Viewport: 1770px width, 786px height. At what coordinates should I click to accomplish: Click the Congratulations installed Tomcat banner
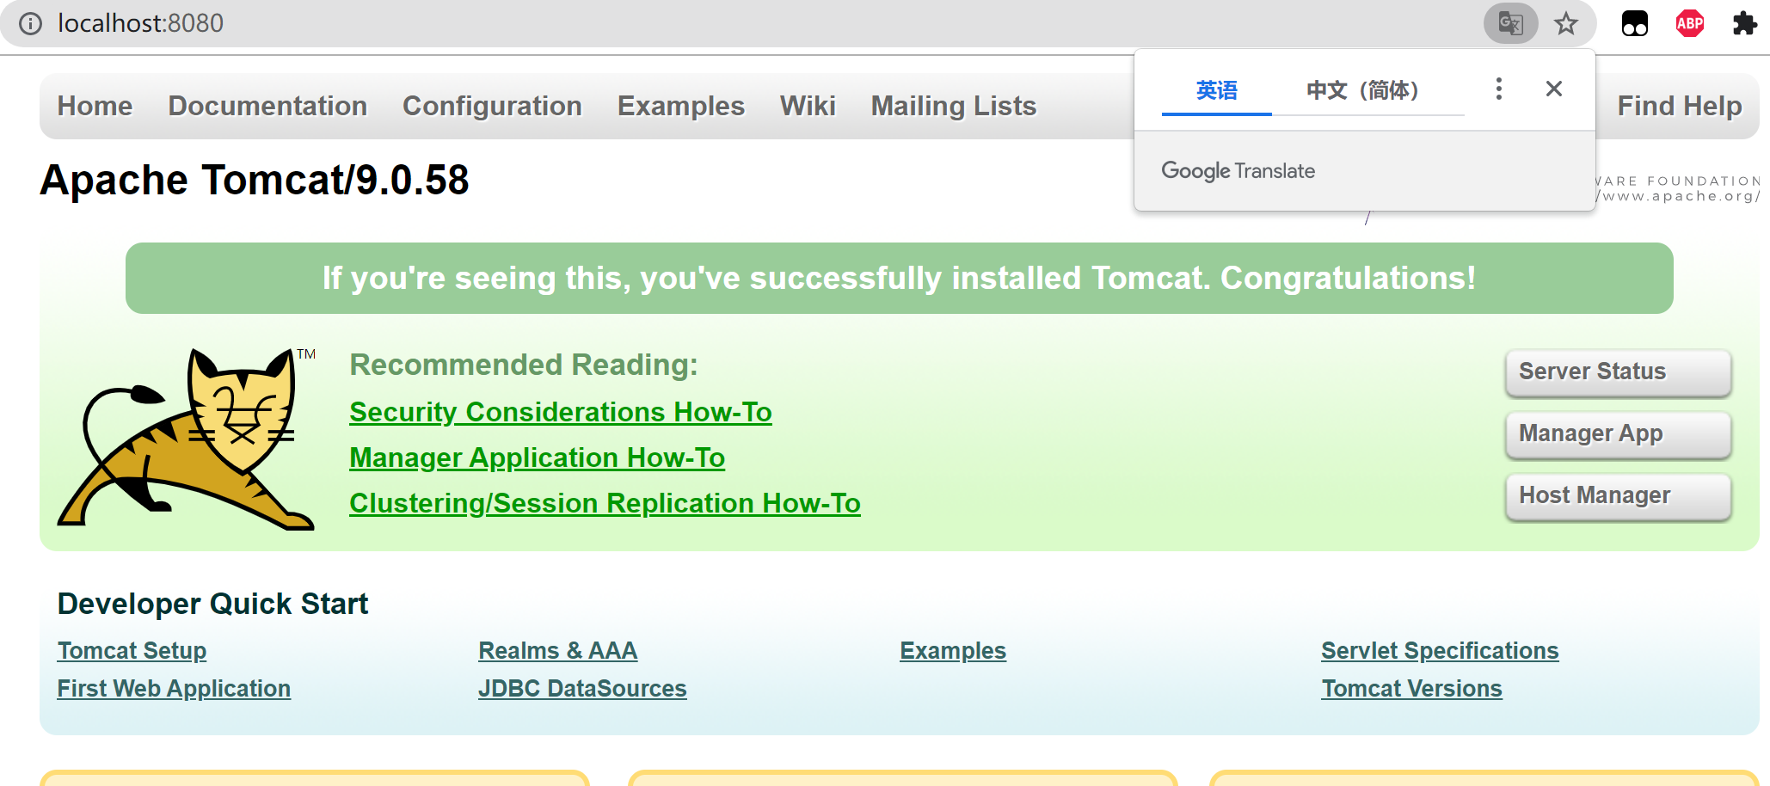pos(899,278)
